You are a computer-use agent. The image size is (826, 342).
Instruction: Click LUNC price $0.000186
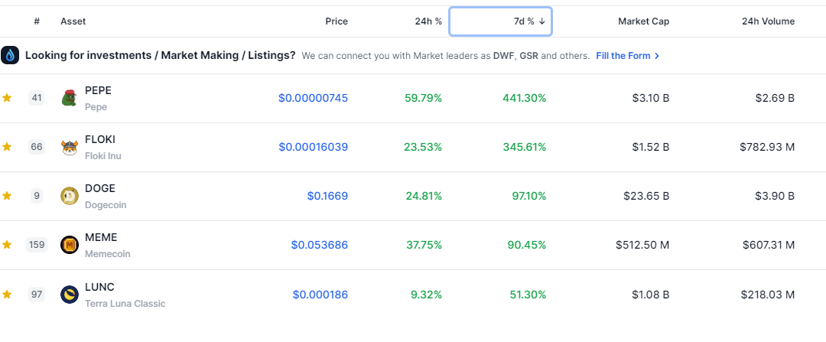(320, 295)
